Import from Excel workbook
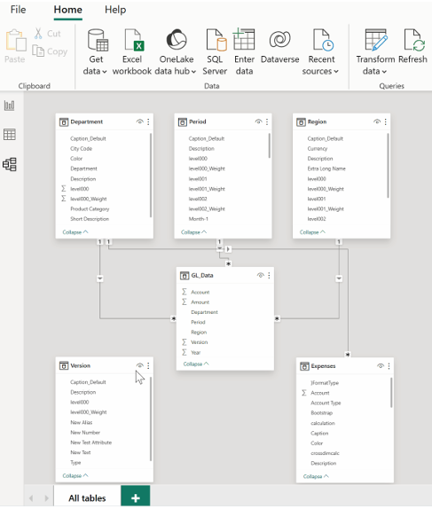 [x=132, y=51]
